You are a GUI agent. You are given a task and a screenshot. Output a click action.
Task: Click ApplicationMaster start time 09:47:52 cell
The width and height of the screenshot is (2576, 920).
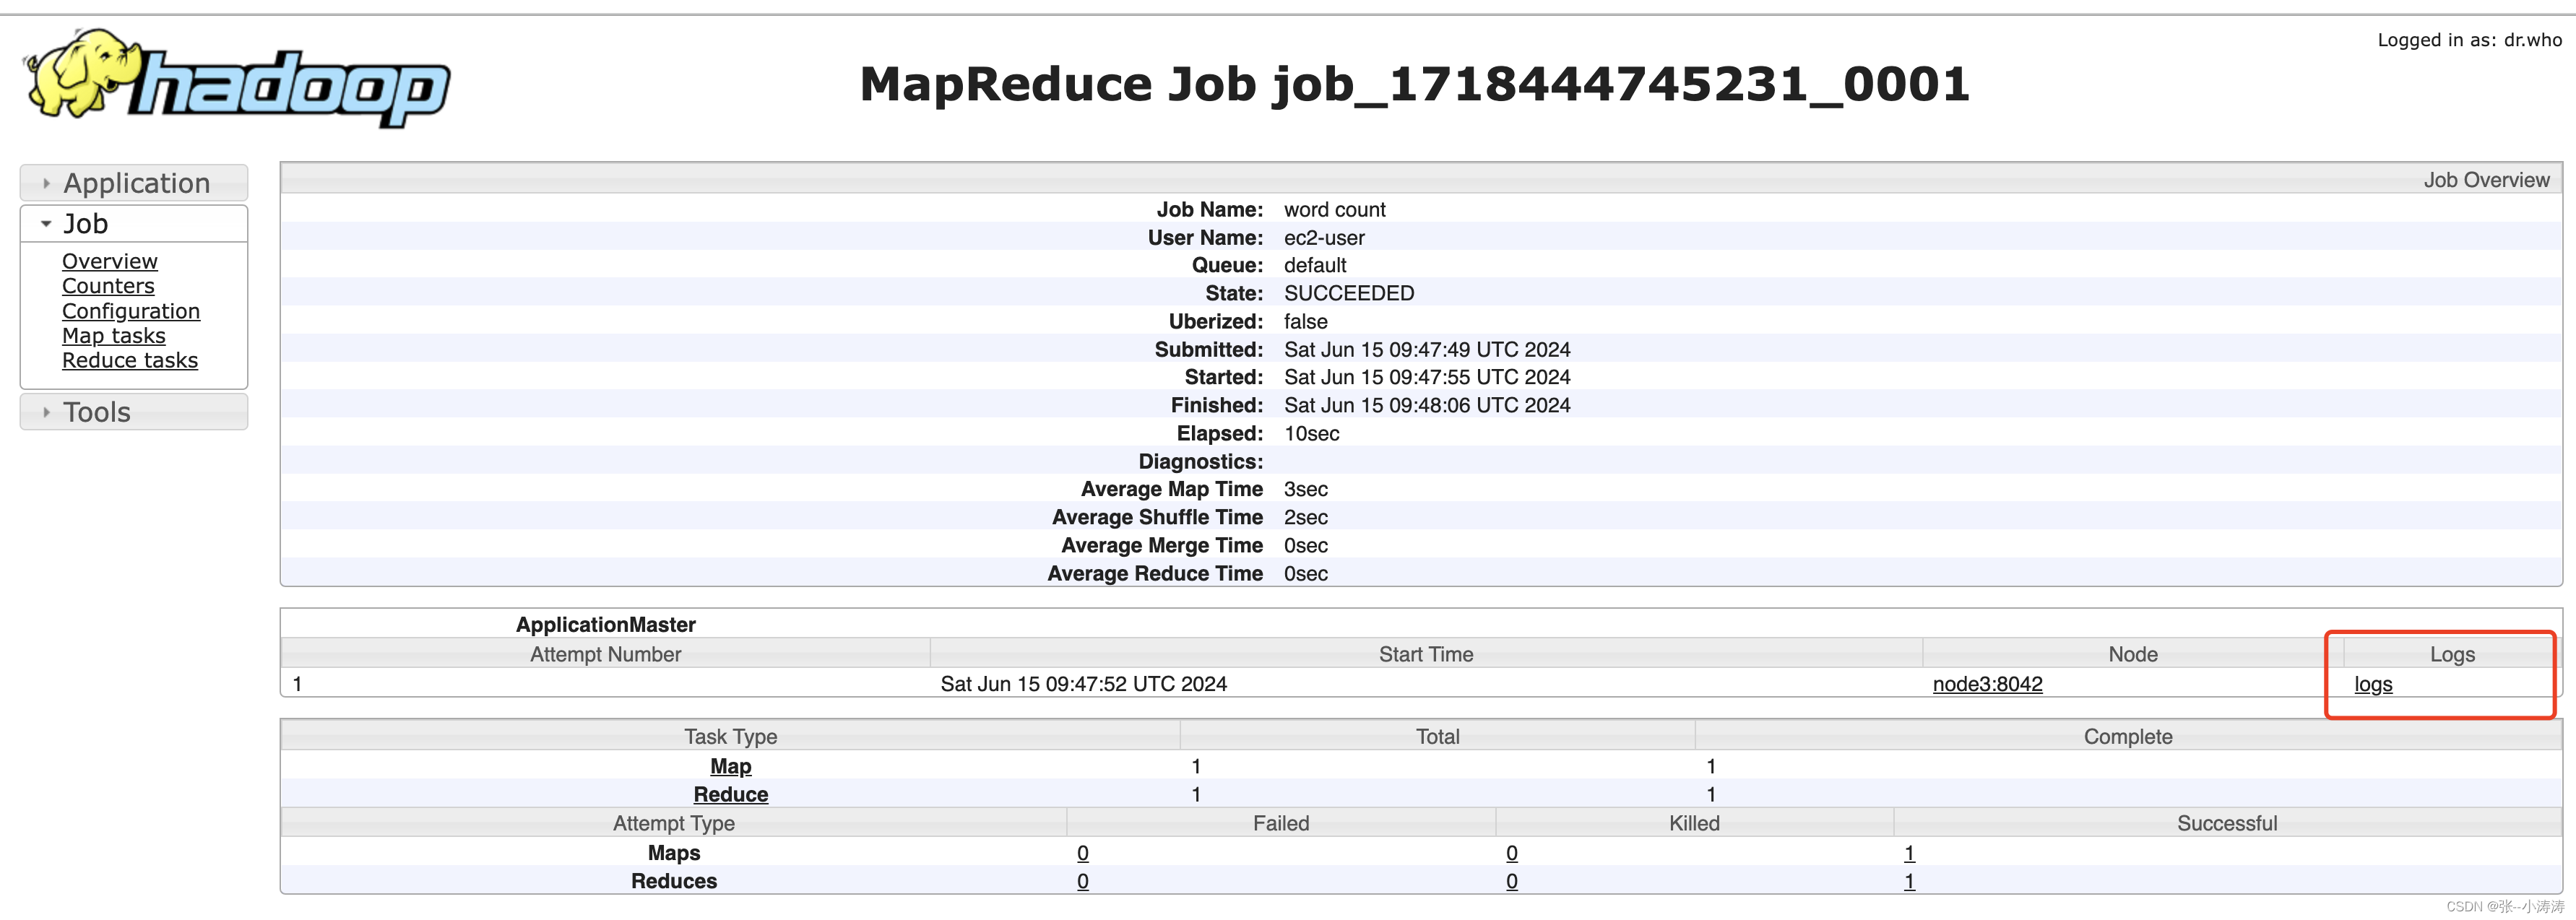(1083, 684)
